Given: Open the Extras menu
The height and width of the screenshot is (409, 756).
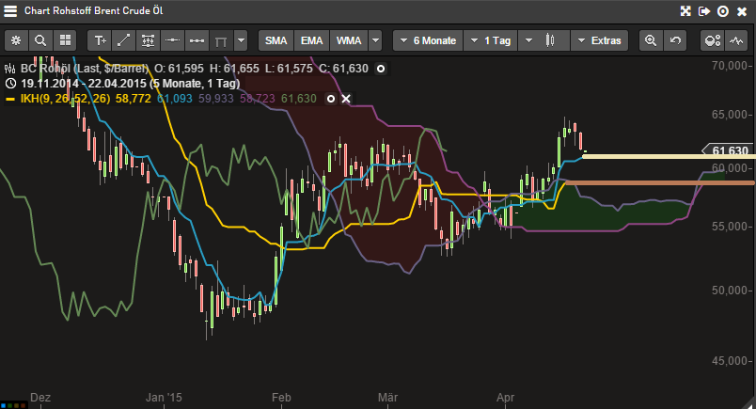Looking at the screenshot, I should pyautogui.click(x=598, y=40).
